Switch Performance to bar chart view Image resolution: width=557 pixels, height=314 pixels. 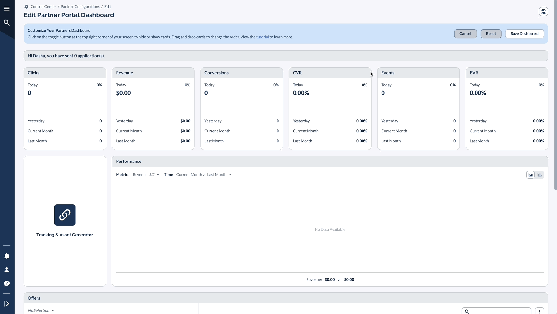540,175
